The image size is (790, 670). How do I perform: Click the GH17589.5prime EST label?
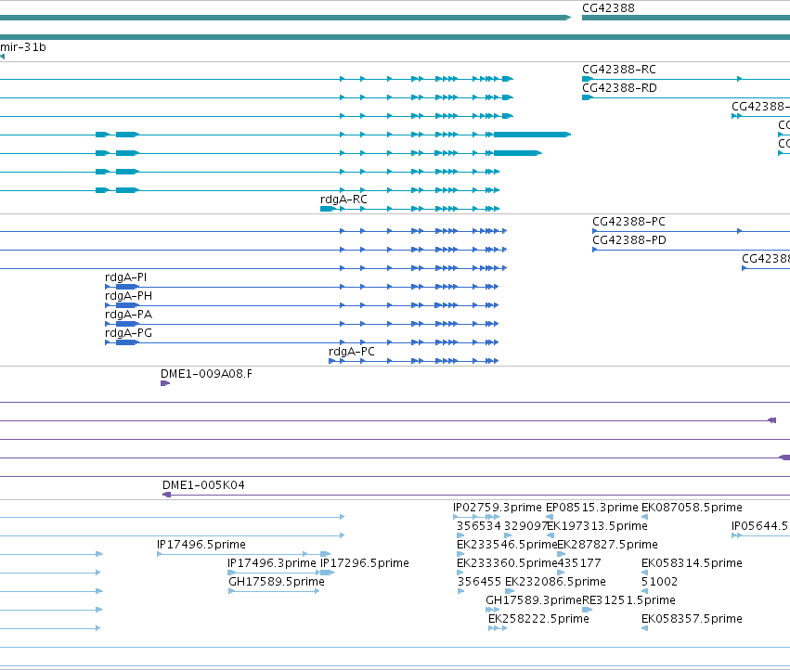[x=277, y=583]
